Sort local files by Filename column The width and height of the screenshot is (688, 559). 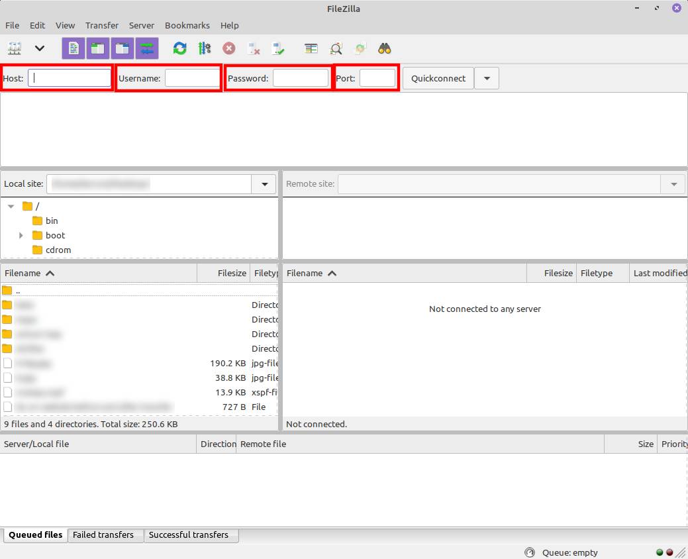pyautogui.click(x=99, y=273)
